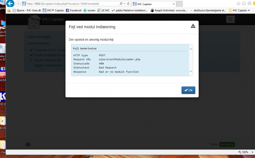Click the search magnifier in address bar
This screenshot has height=158, width=255.
pos(121,4)
